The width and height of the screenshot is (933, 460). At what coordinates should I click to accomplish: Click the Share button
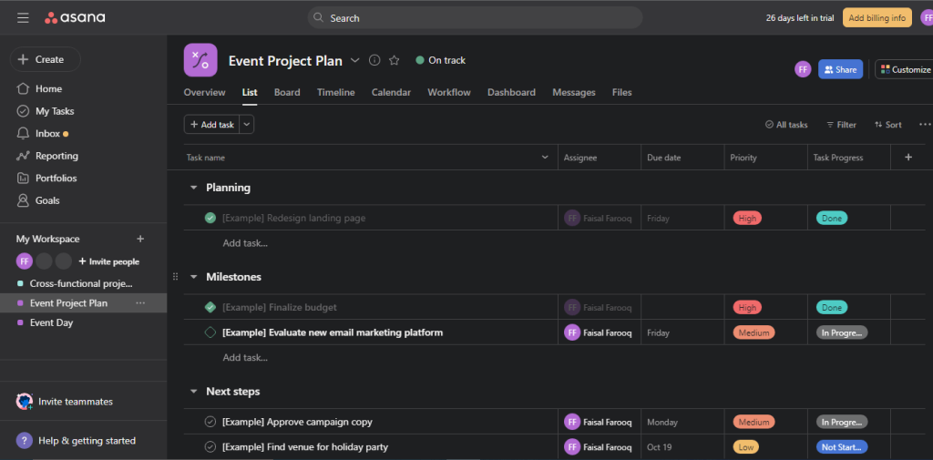840,69
